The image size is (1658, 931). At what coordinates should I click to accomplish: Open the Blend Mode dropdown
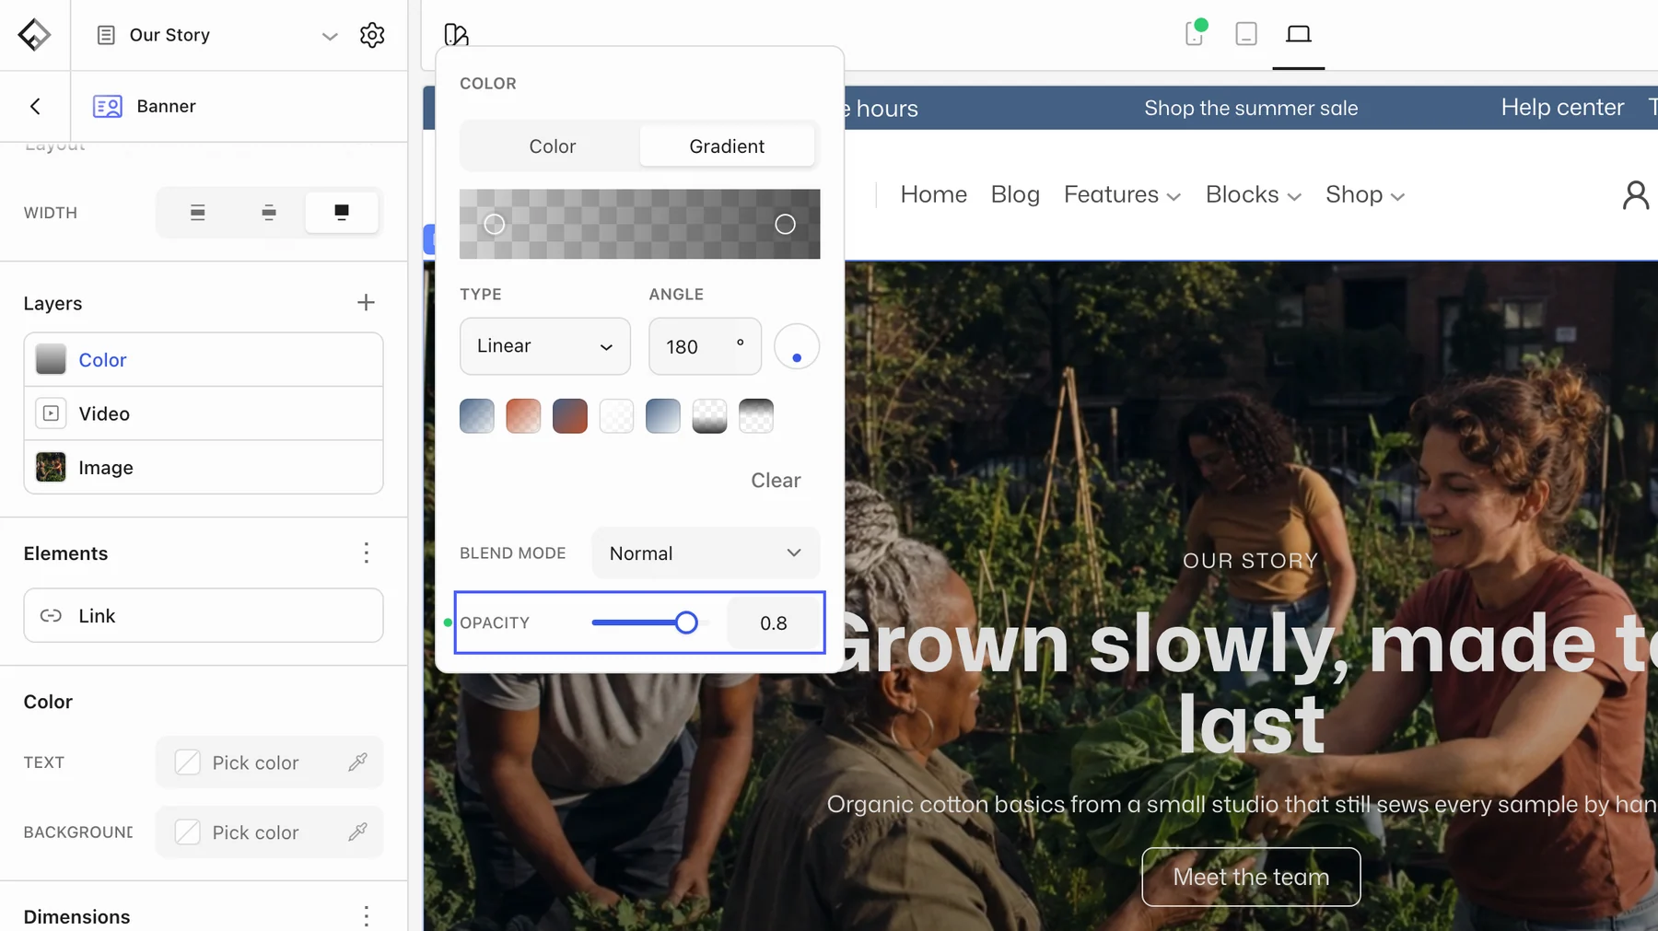[x=706, y=553]
